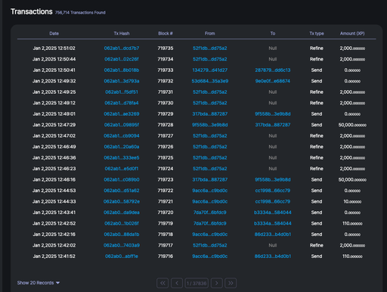The image size is (387, 292).
Task: Click the Amount (XP) column header
Action: point(352,33)
